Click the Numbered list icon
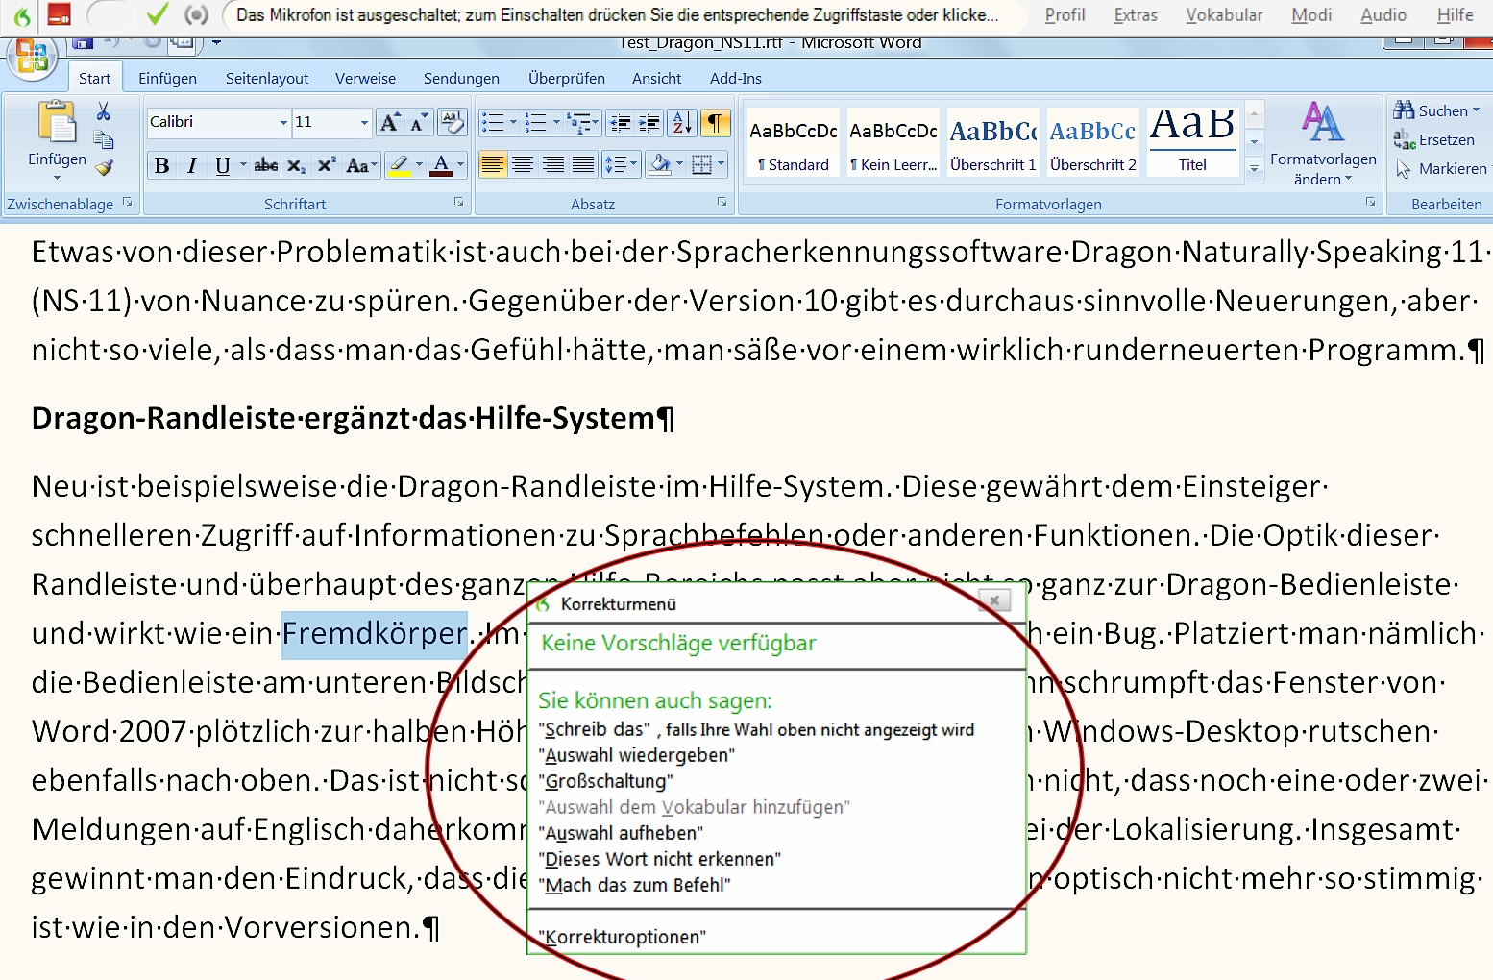 pos(536,123)
